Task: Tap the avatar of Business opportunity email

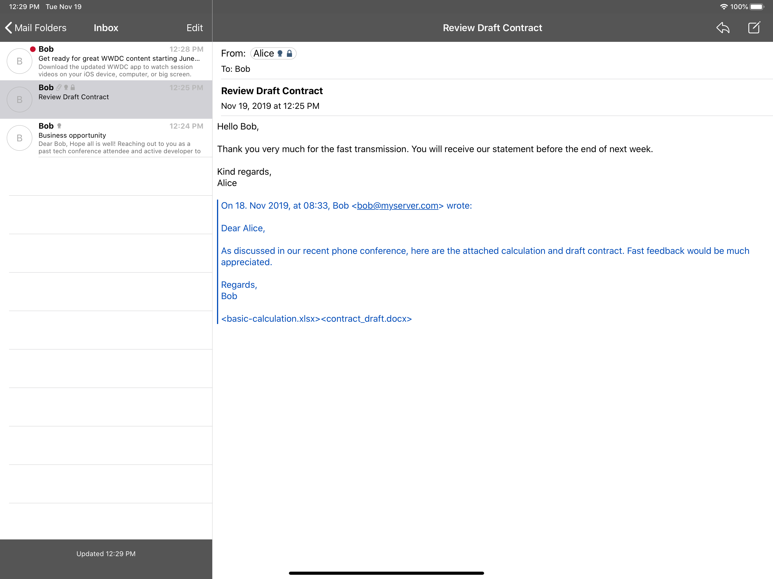Action: pyautogui.click(x=20, y=138)
